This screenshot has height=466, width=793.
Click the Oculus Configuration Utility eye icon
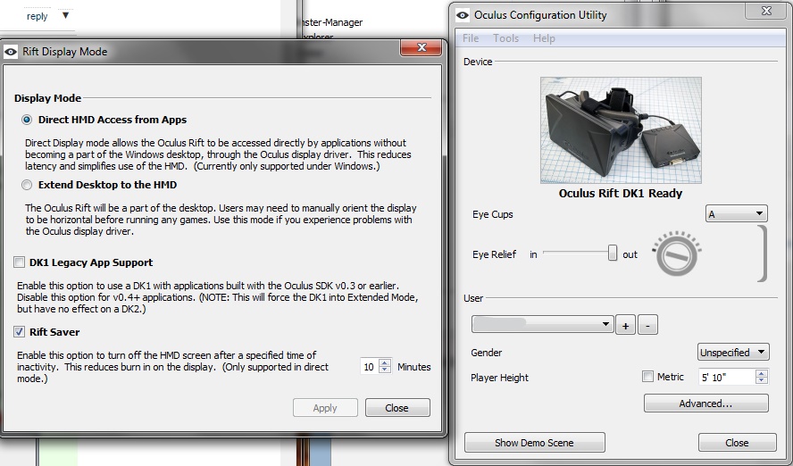(x=463, y=15)
